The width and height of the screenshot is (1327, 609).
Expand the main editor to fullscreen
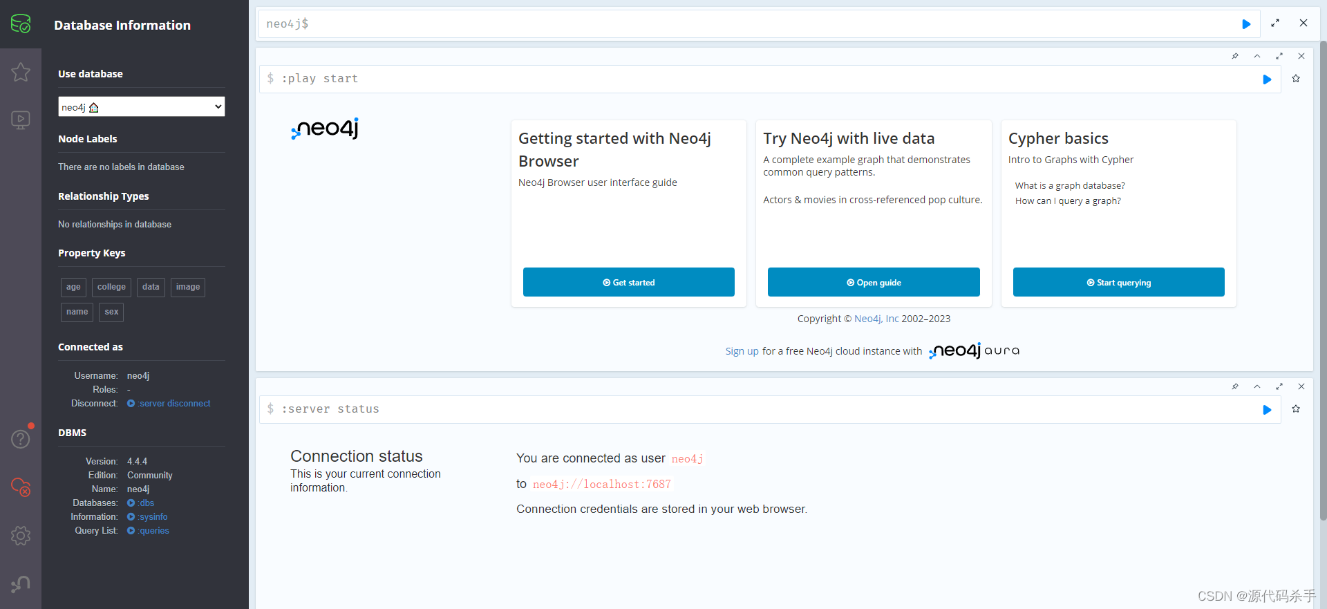(1275, 24)
